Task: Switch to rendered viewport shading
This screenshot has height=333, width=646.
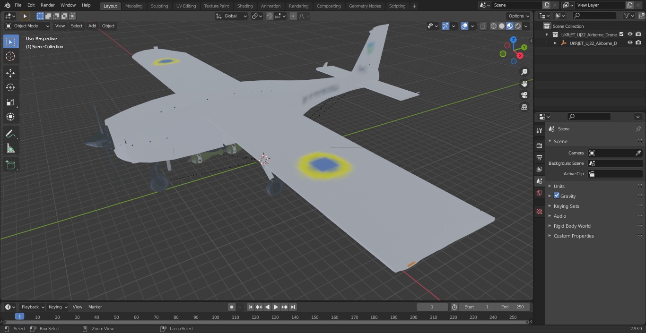Action: 518,26
